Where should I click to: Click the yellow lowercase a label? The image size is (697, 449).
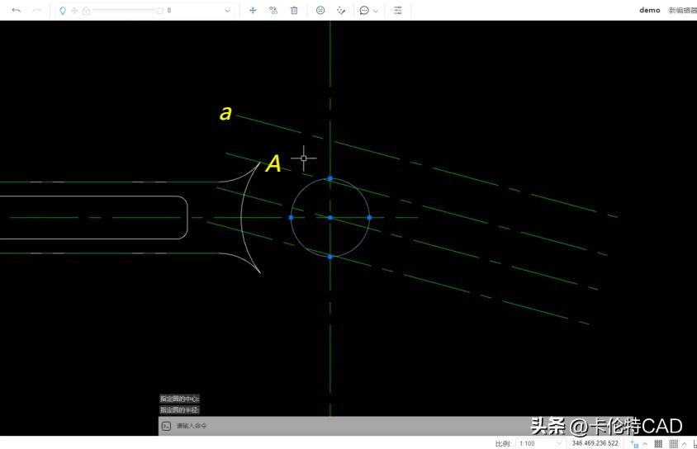pos(225,113)
